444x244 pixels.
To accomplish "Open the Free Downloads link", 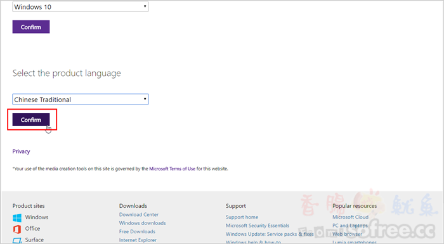I will tap(137, 231).
